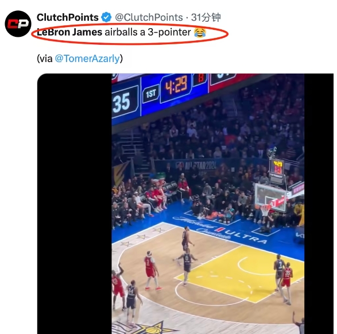Click the red jersey number 2 player
The image size is (337, 334).
(151, 270)
